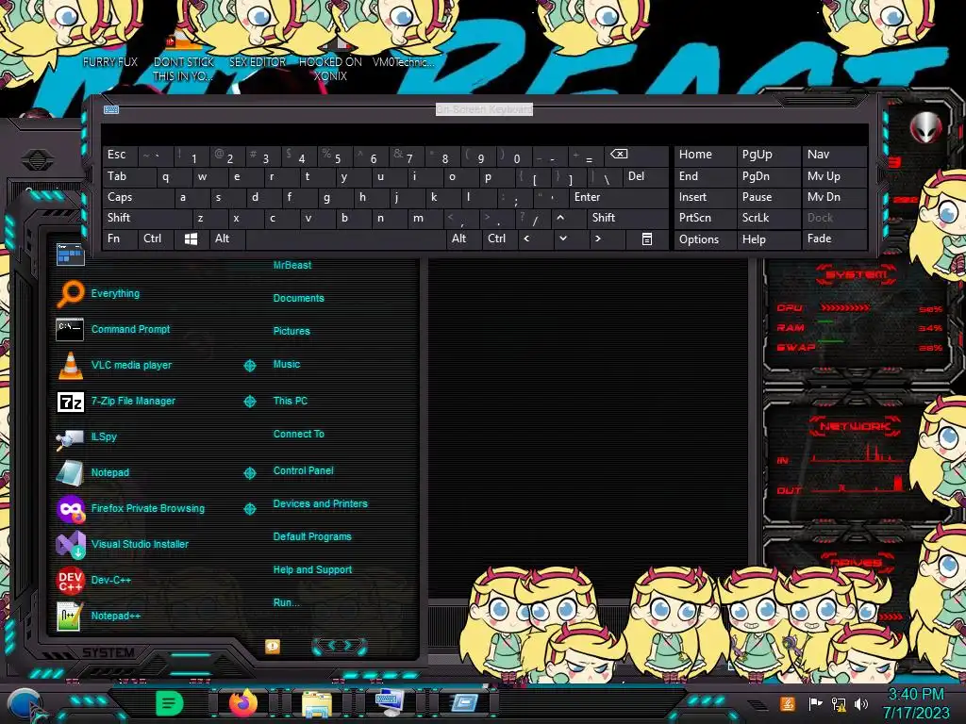
Task: Click Run... in Start menu
Action: (287, 602)
